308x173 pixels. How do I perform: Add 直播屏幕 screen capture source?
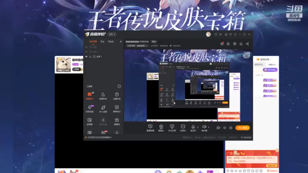150,128
